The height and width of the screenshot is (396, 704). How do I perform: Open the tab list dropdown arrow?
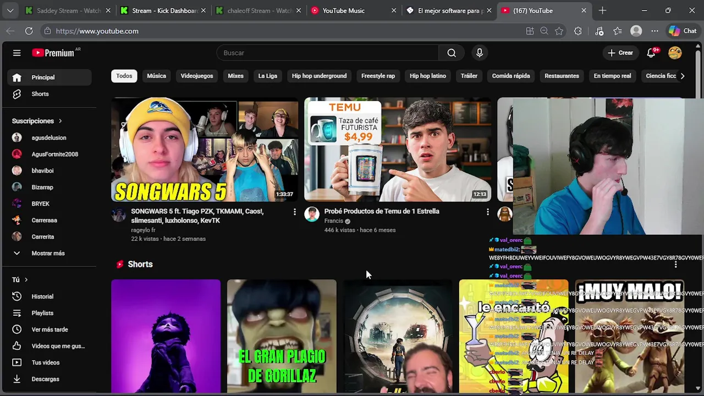click(10, 10)
